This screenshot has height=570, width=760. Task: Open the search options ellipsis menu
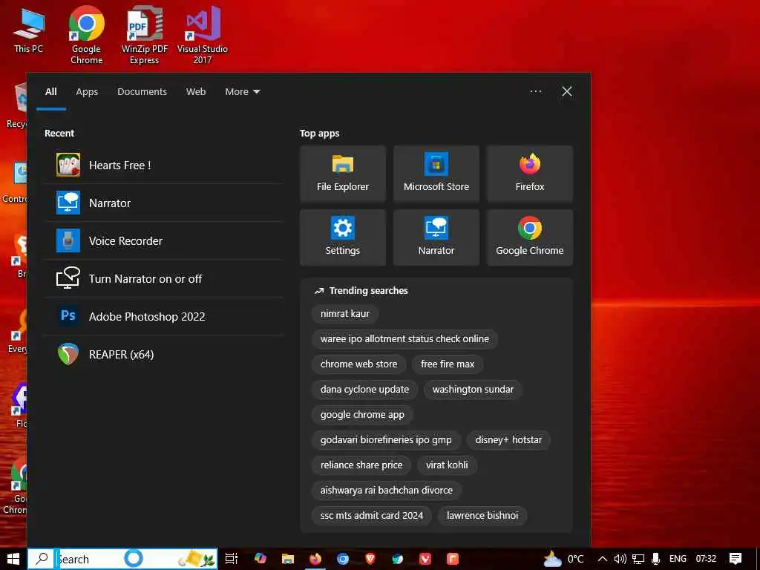536,91
